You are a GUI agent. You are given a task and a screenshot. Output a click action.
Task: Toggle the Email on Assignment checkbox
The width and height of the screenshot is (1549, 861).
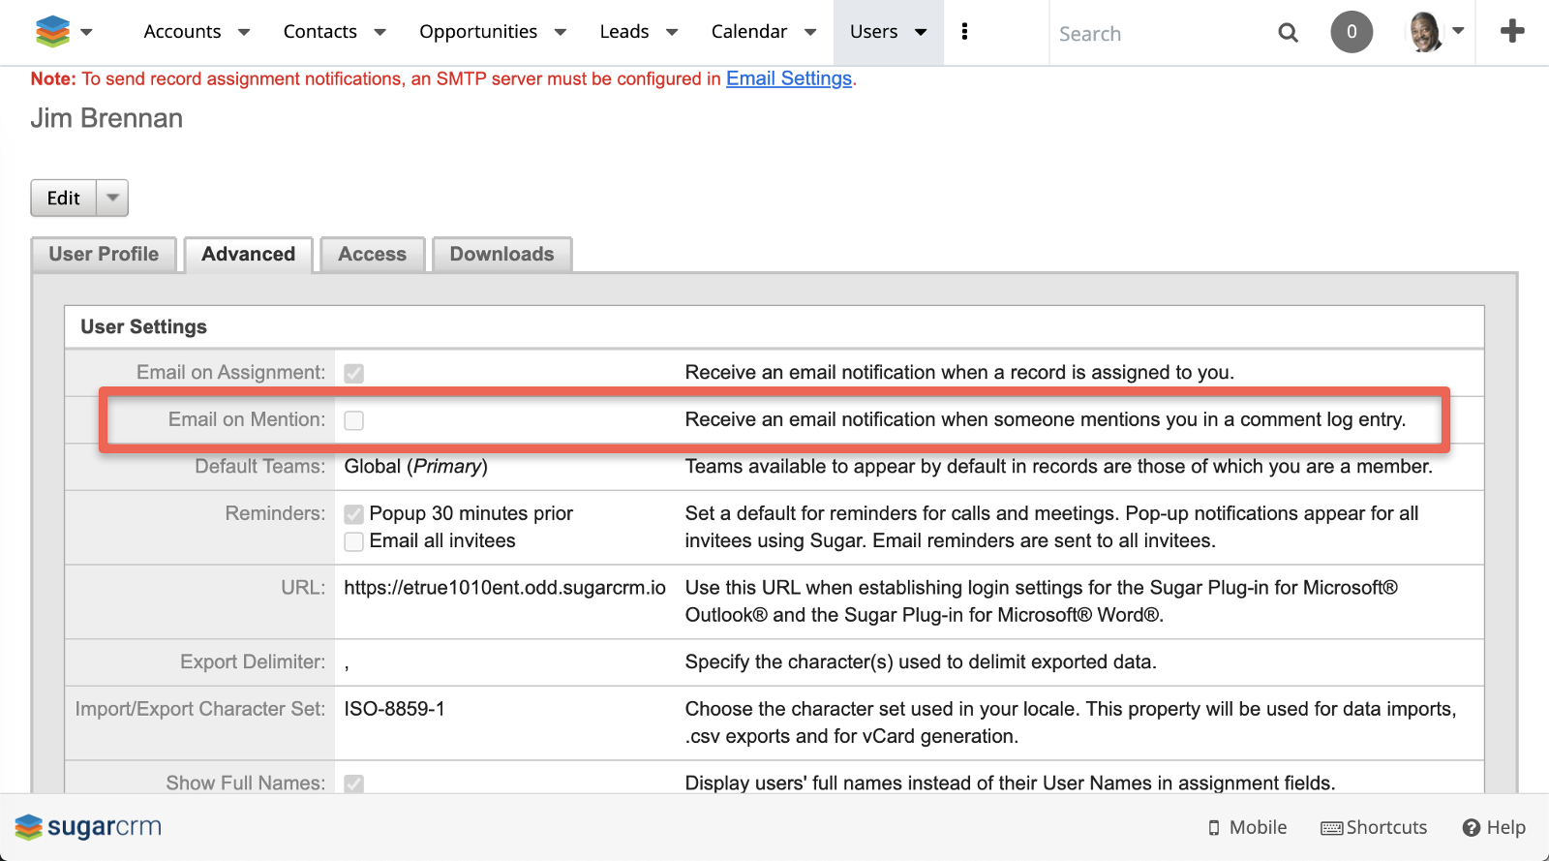coord(354,373)
